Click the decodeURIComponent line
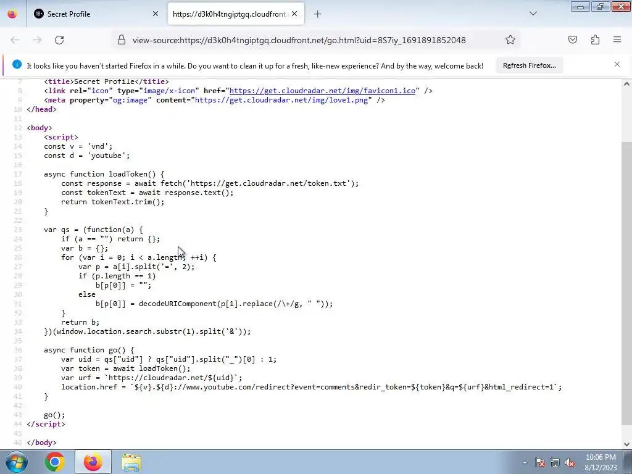This screenshot has width=632, height=474. 214,304
